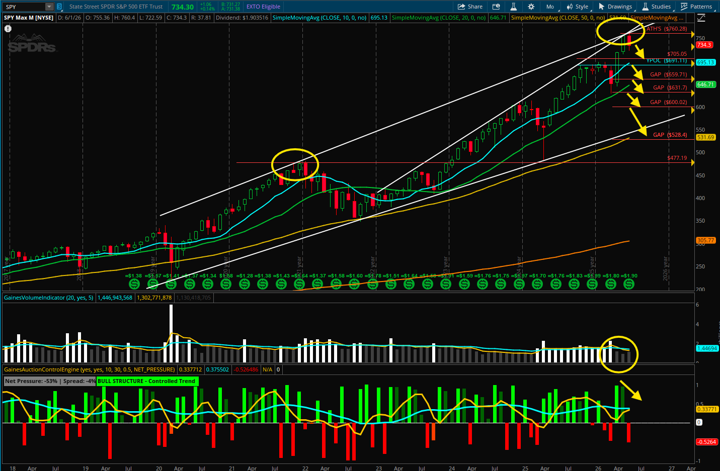Click the 1.44694 volume axis bubble
The height and width of the screenshot is (471, 720).
(707, 348)
